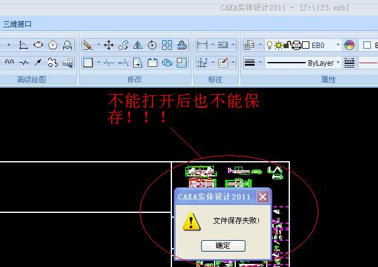Image resolution: width=378 pixels, height=267 pixels.
Task: Select the Extend line tool
Action: pos(123,63)
